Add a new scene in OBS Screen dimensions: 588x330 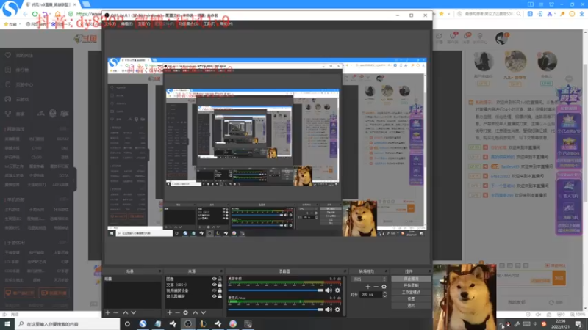tap(107, 312)
